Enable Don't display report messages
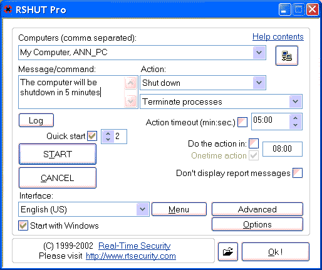 (298, 173)
